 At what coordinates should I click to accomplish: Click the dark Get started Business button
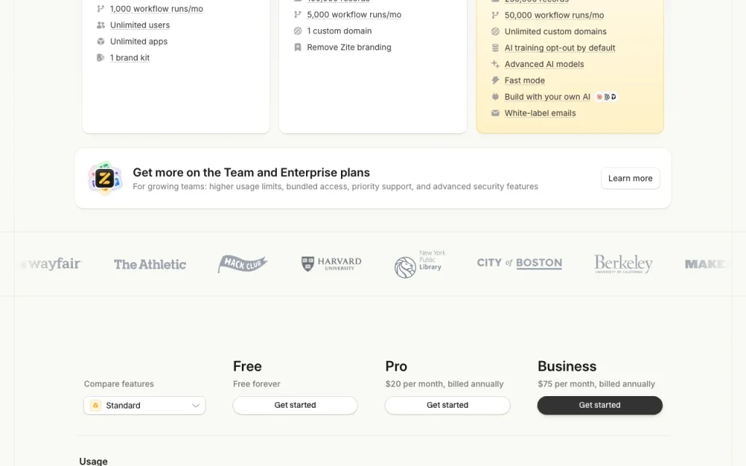click(x=600, y=405)
